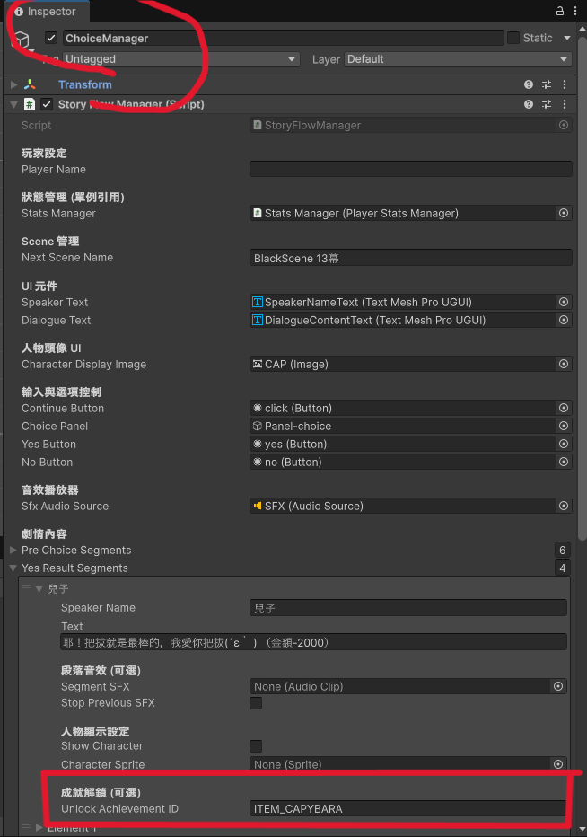Expand the Pre Choice Segments list
Viewport: 587px width, 837px height.
click(x=13, y=550)
